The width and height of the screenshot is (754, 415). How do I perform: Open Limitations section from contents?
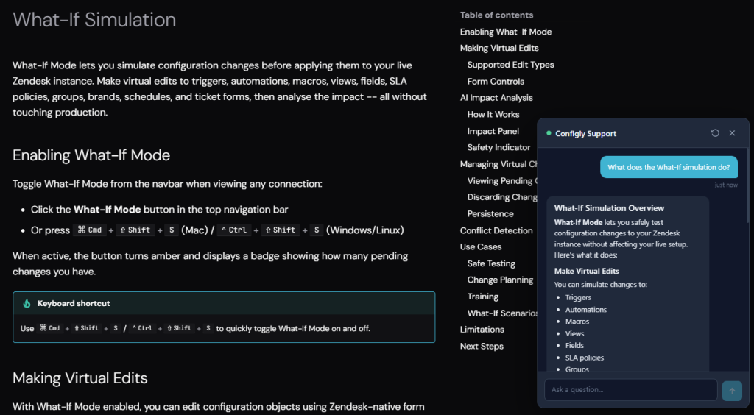[482, 330]
